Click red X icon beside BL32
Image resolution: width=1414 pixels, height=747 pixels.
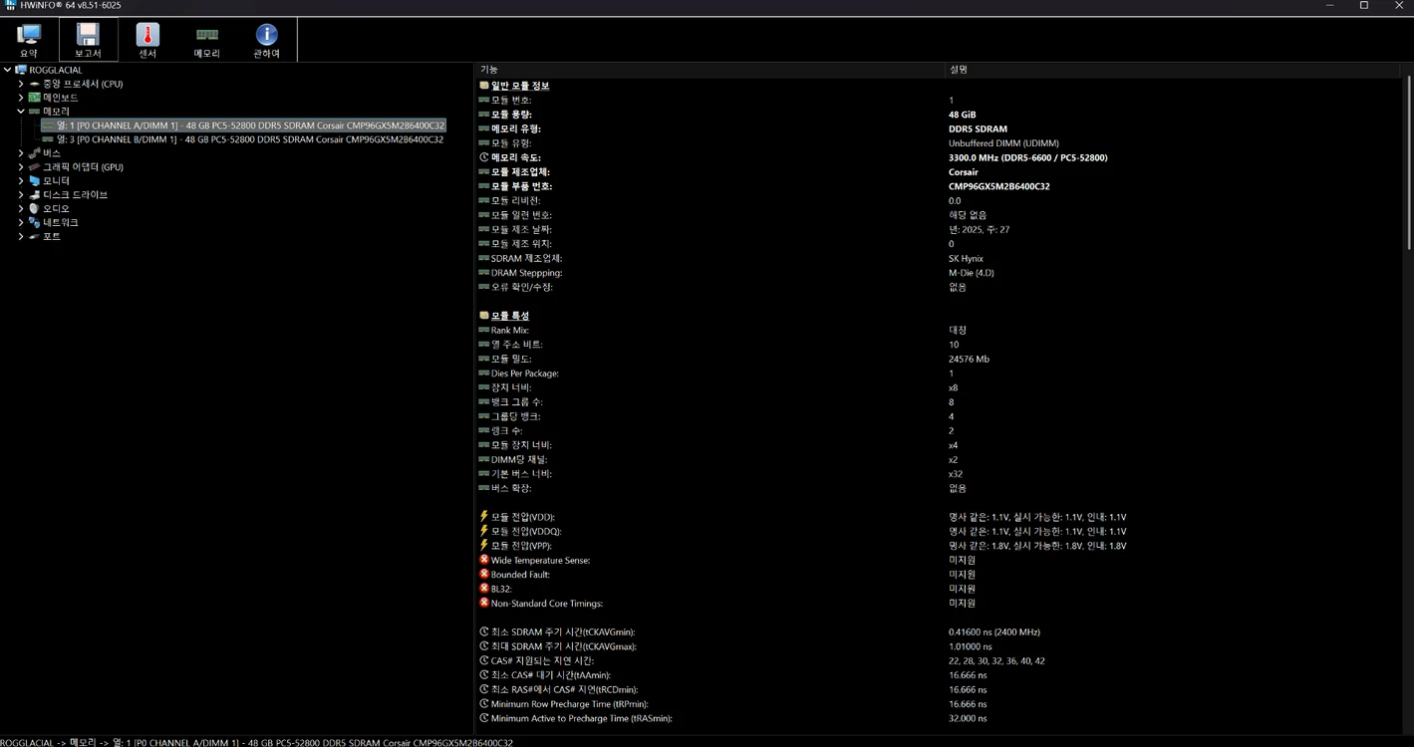click(484, 589)
